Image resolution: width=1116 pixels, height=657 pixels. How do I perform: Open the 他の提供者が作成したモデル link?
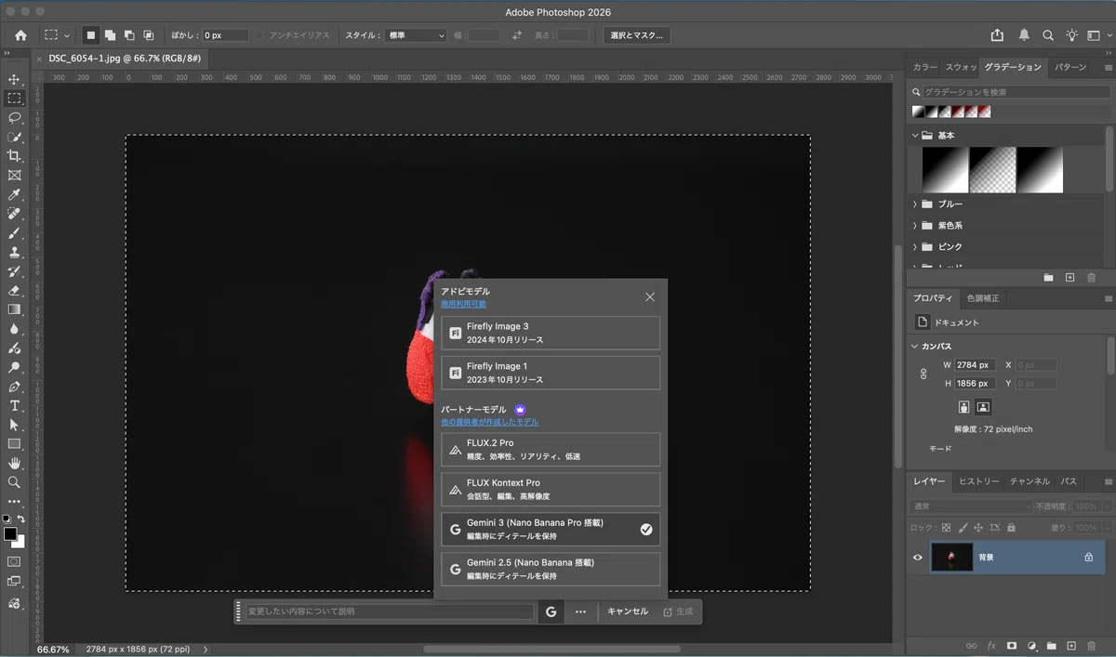tap(489, 422)
